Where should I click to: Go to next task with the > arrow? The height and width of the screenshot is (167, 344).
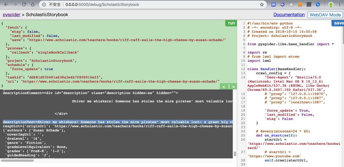point(233,87)
